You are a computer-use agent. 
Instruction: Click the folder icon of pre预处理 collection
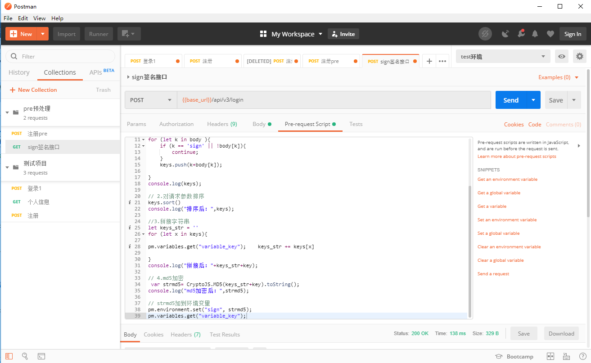click(16, 112)
